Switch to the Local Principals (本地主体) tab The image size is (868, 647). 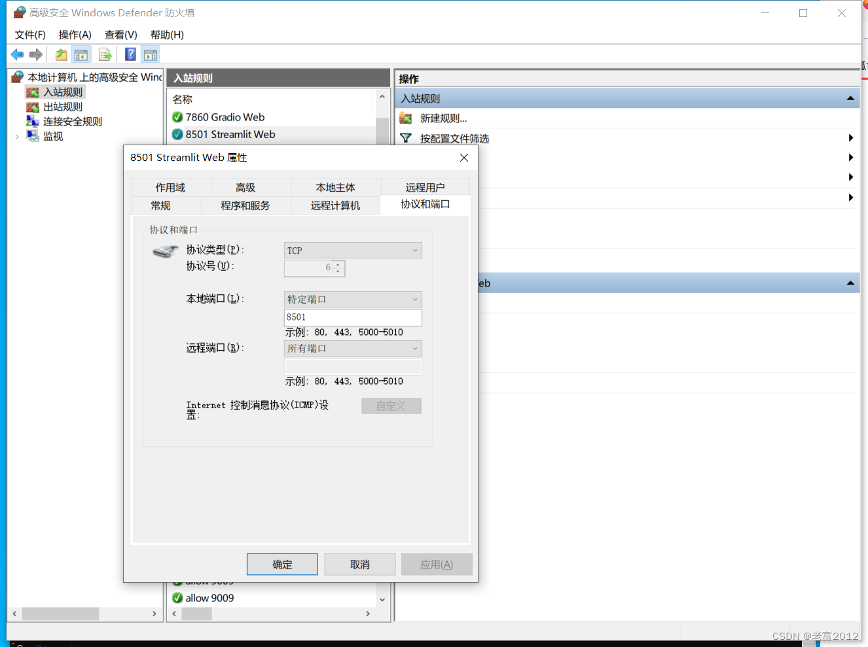335,187
